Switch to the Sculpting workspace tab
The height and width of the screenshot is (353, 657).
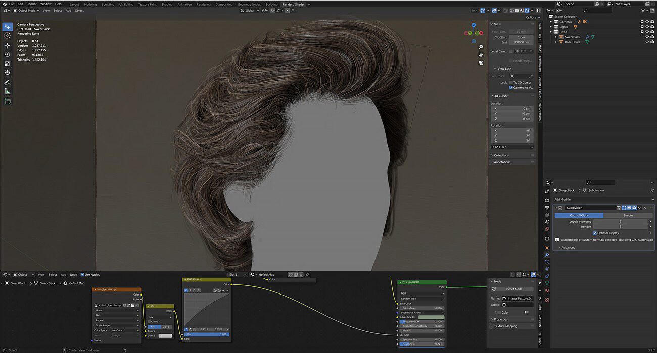coord(108,4)
